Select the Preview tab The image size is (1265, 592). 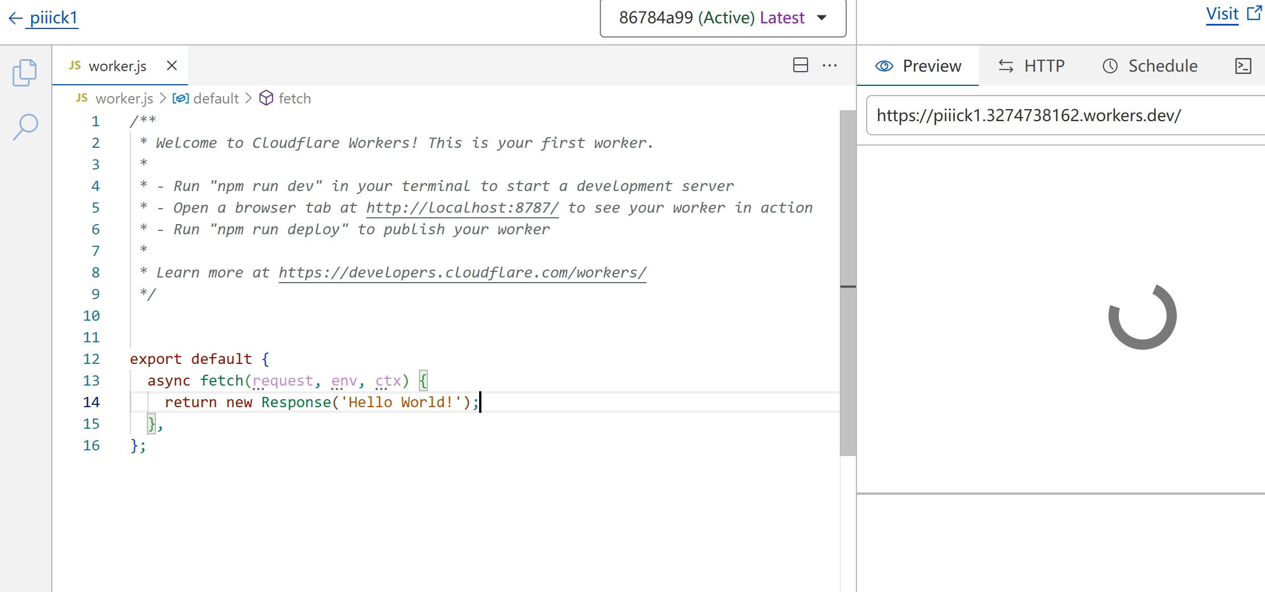tap(918, 66)
